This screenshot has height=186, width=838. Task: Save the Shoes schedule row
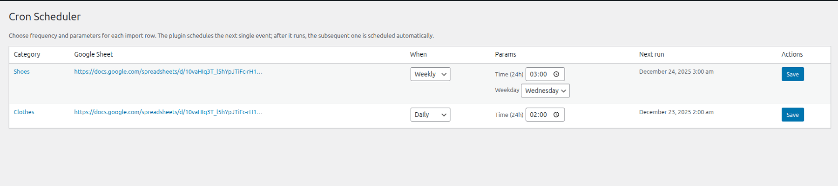coord(792,74)
